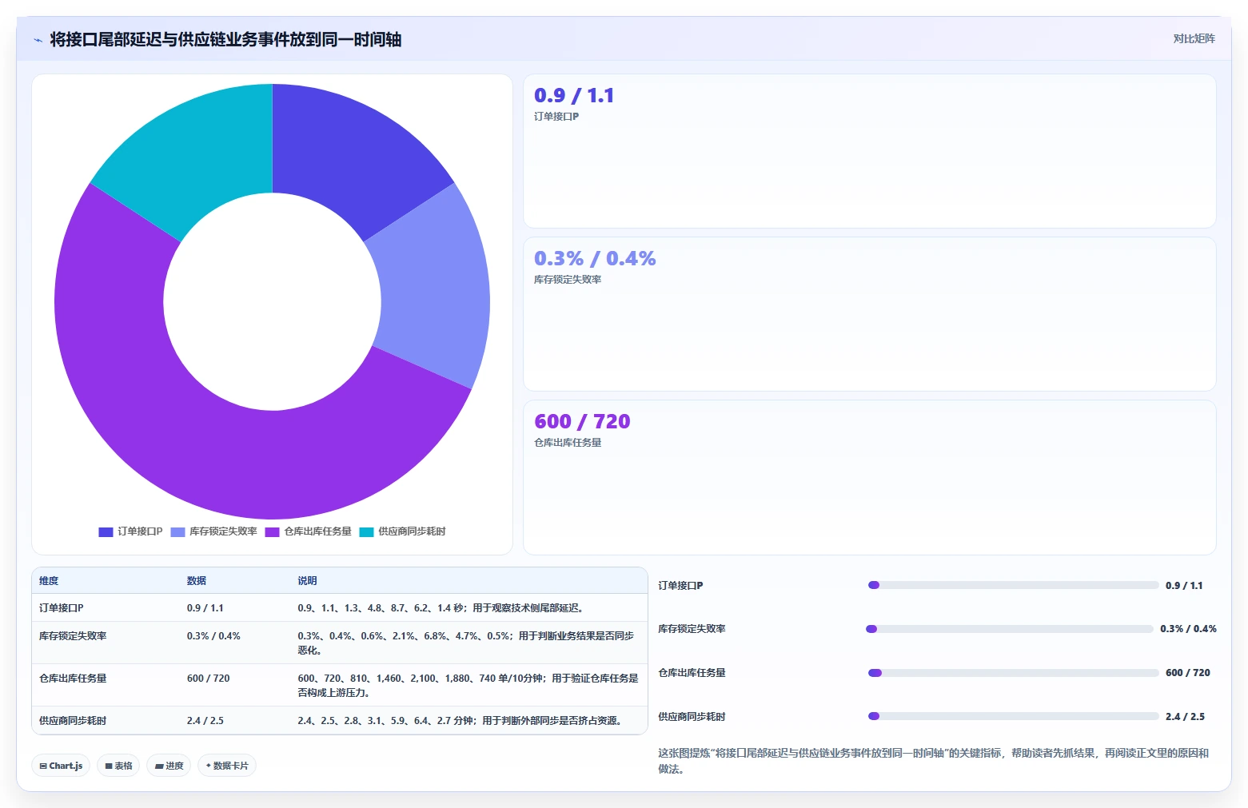Open the 0.9 / 1.1 data card

click(x=869, y=151)
